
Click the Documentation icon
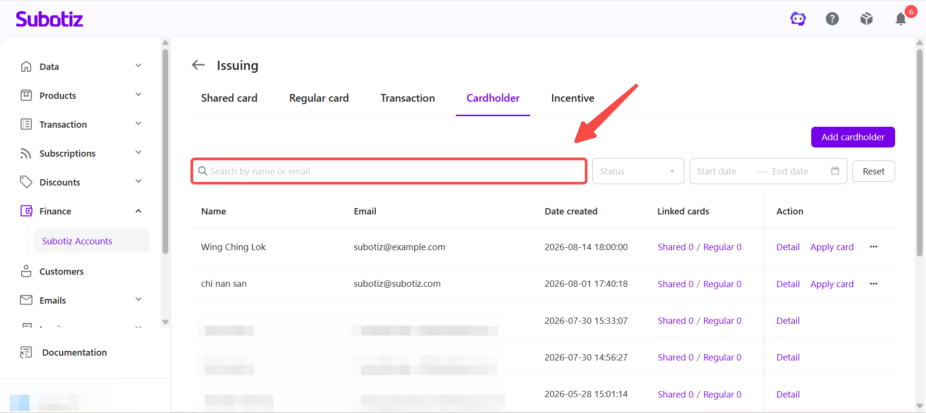click(x=26, y=352)
